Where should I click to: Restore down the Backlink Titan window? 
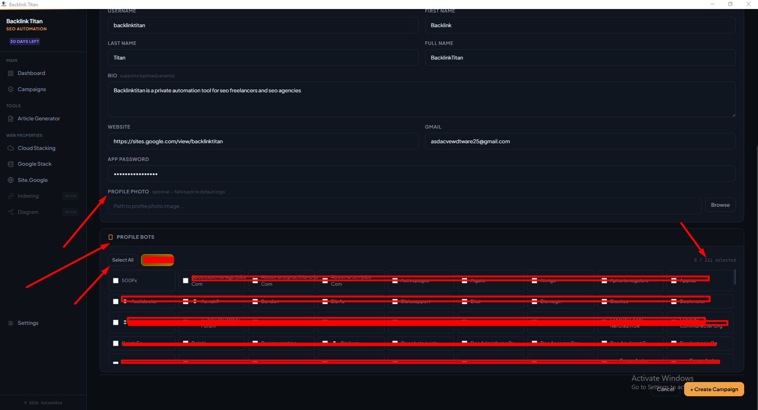click(731, 4)
